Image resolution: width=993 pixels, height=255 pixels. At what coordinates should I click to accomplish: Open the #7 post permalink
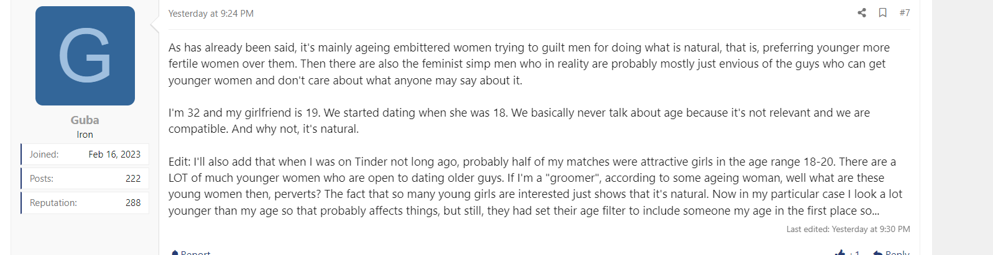(905, 12)
